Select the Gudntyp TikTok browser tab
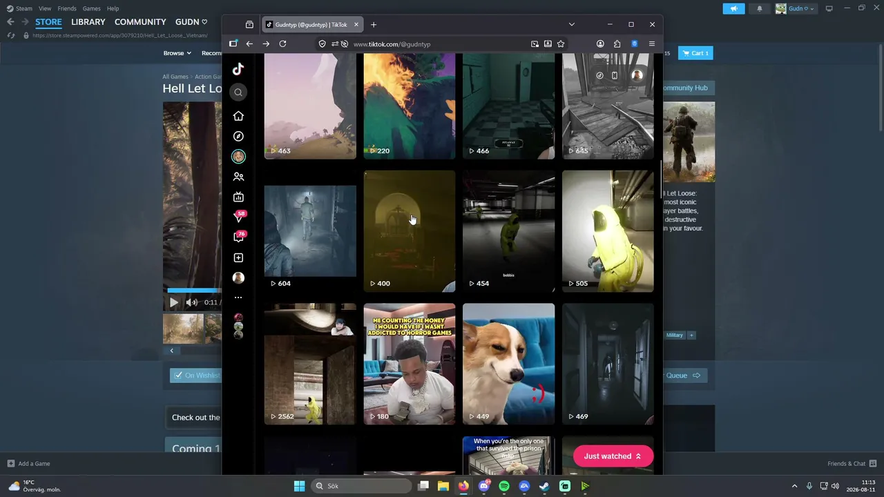This screenshot has height=497, width=884. pos(312,25)
